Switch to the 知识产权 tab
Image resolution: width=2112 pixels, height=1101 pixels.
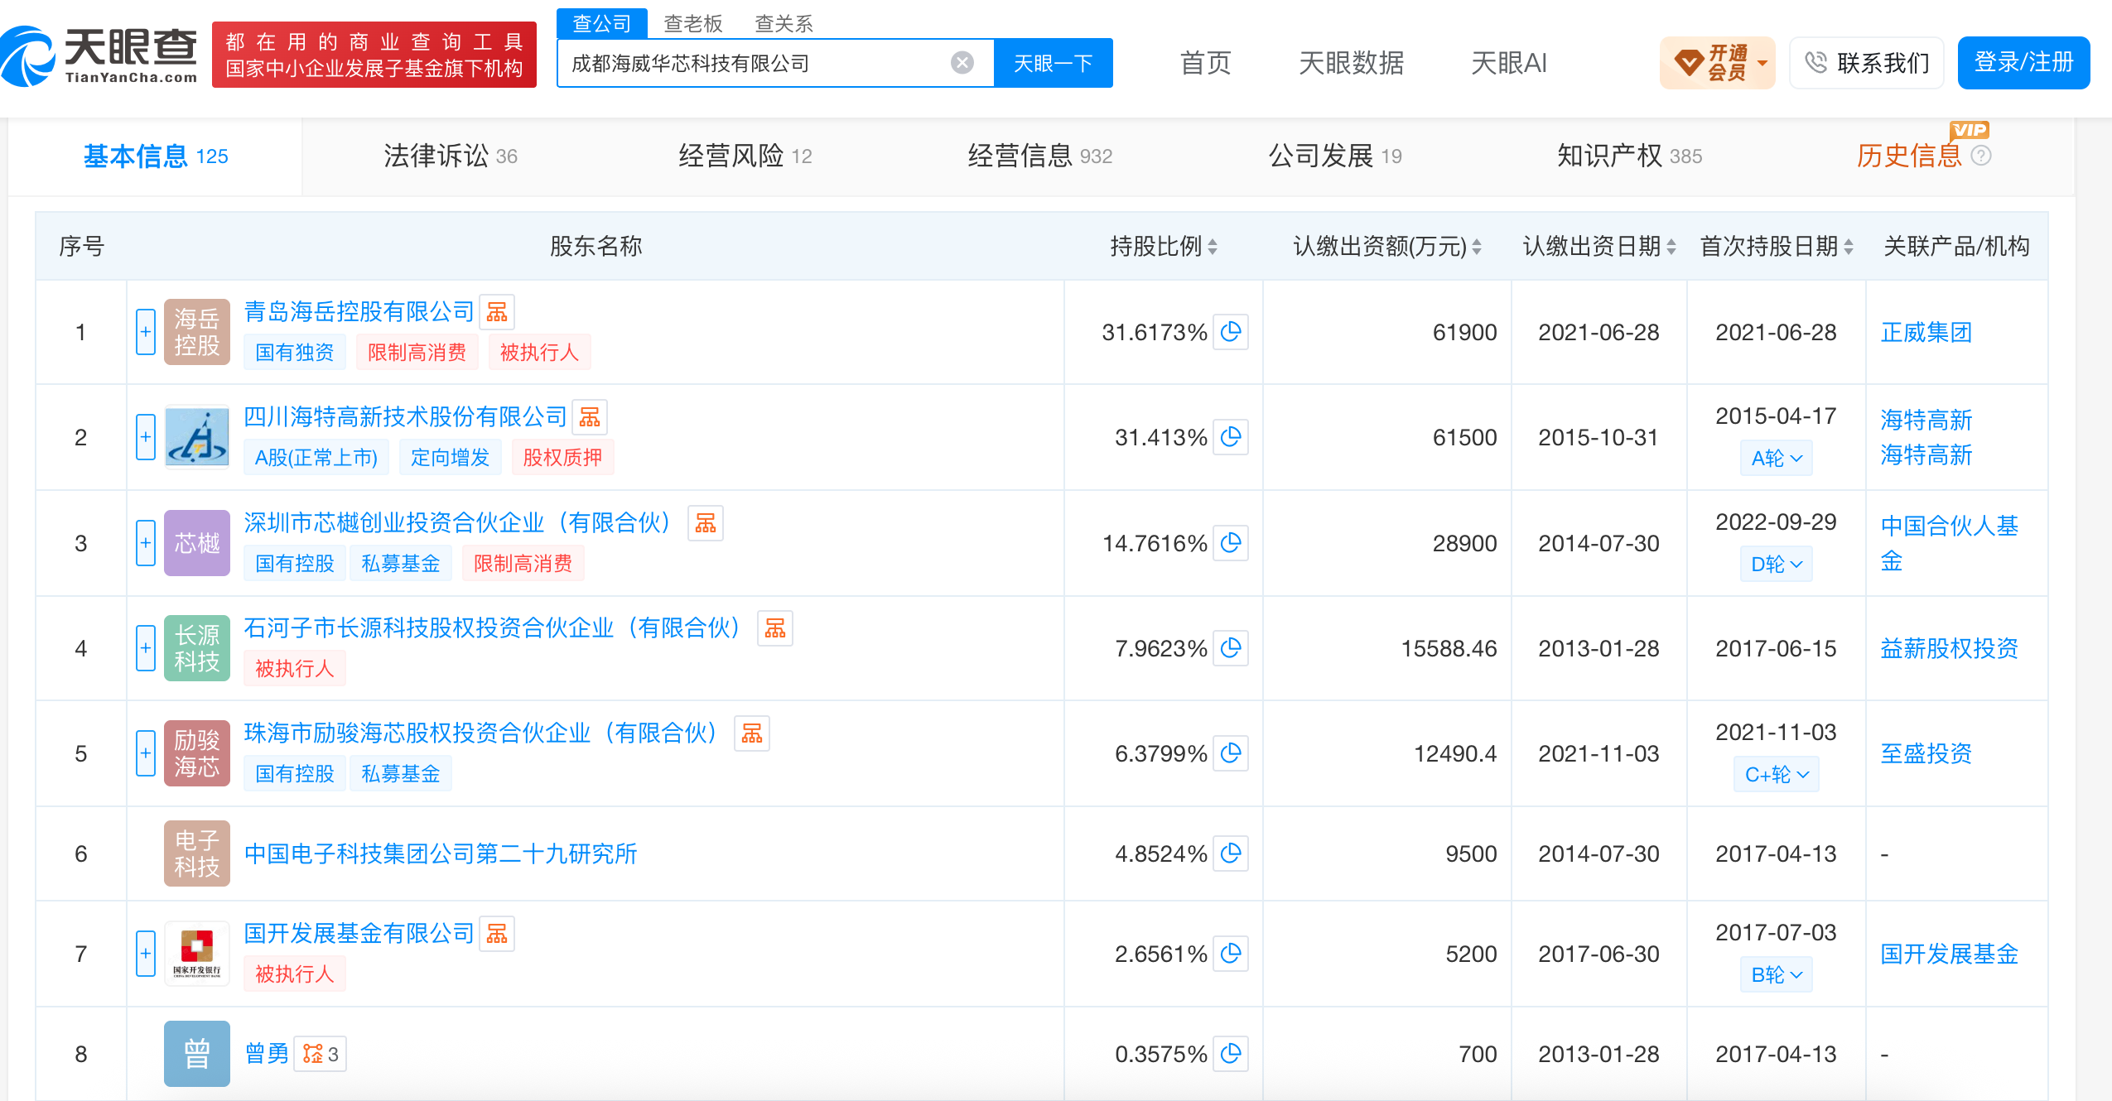tap(1629, 156)
